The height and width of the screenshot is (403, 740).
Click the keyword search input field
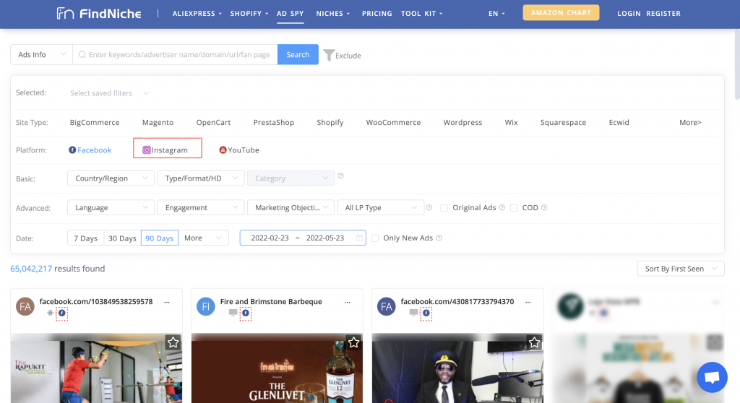click(175, 55)
